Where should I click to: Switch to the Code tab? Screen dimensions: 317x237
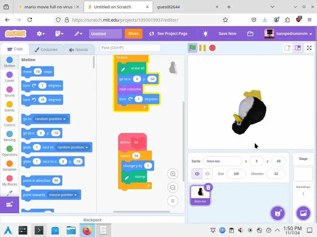15,49
